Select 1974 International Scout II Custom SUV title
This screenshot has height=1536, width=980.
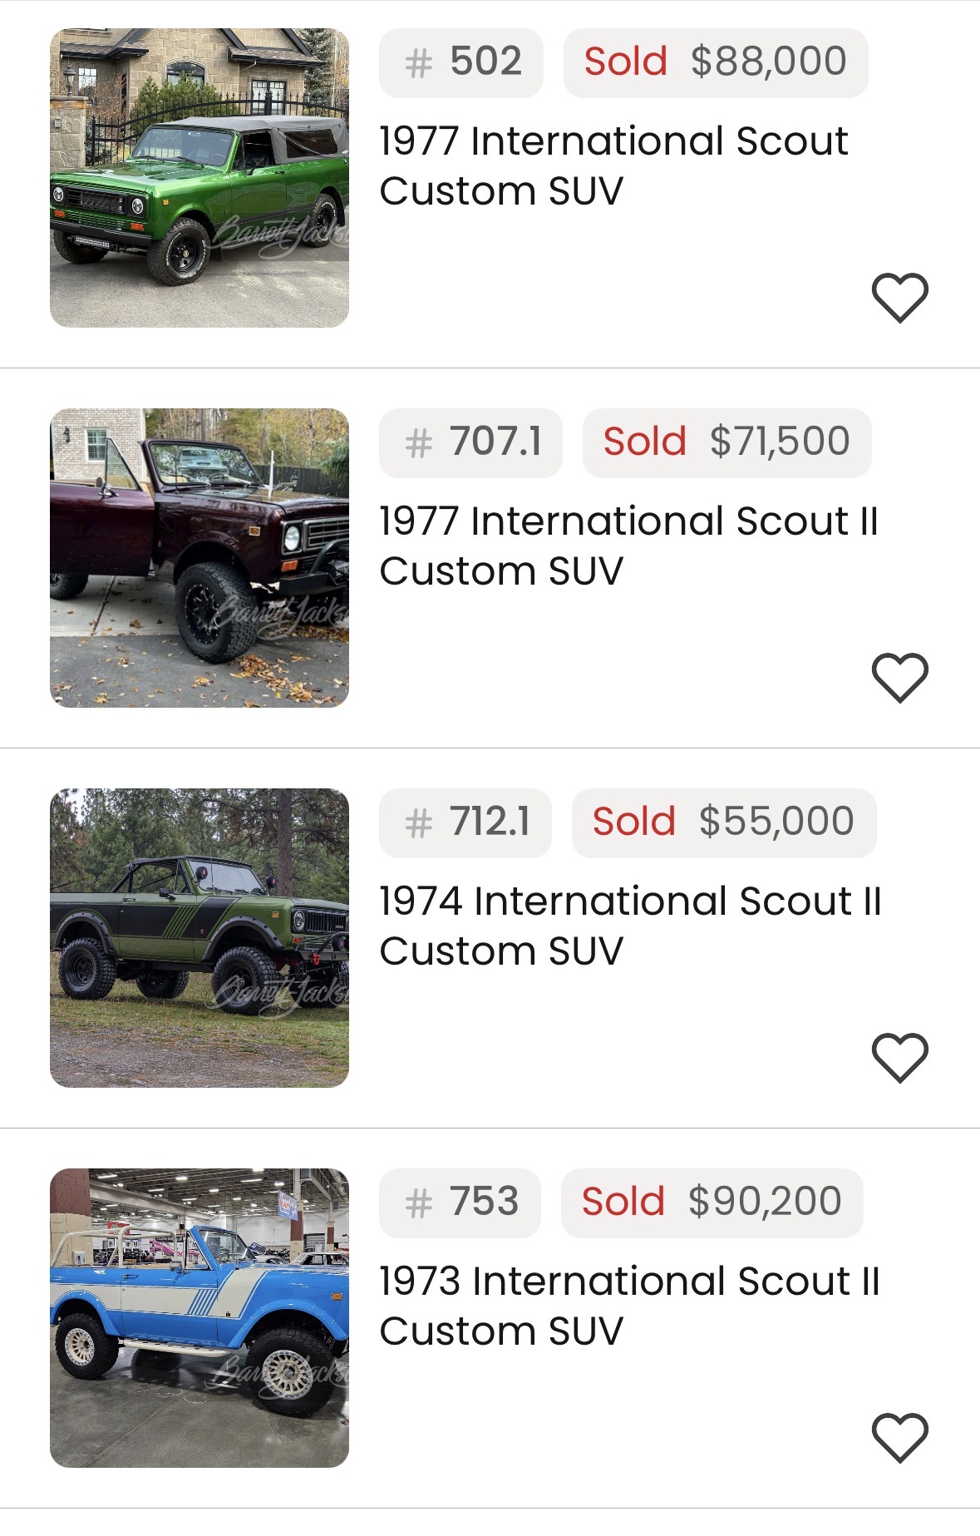pyautogui.click(x=630, y=926)
